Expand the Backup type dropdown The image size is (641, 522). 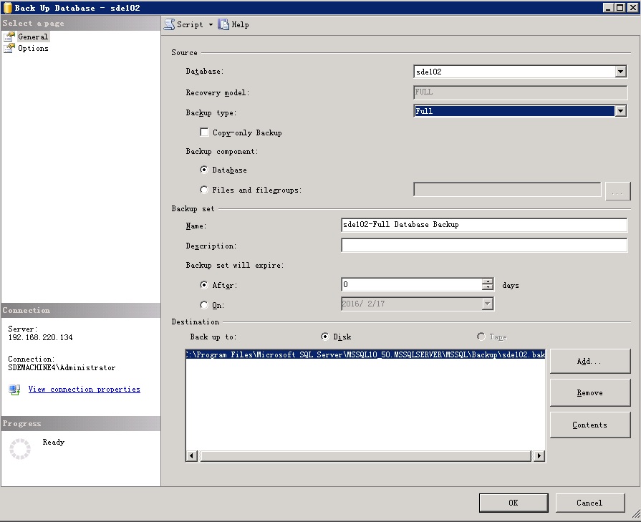[620, 110]
